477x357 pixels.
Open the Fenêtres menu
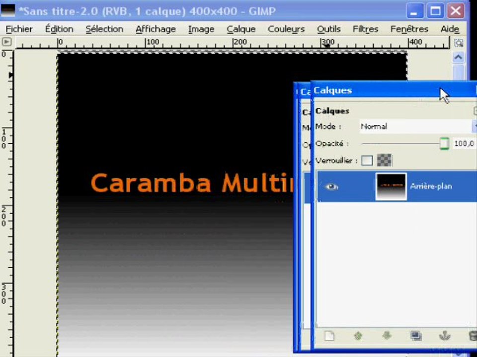[x=409, y=29]
